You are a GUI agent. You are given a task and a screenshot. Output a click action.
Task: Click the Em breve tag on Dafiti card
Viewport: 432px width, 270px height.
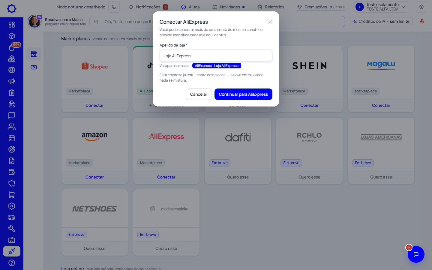(220, 163)
